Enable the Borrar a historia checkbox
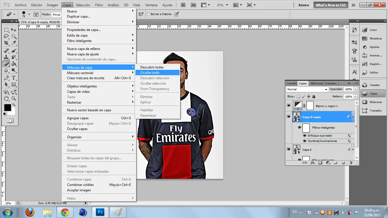This screenshot has width=388, height=218. (148, 14)
